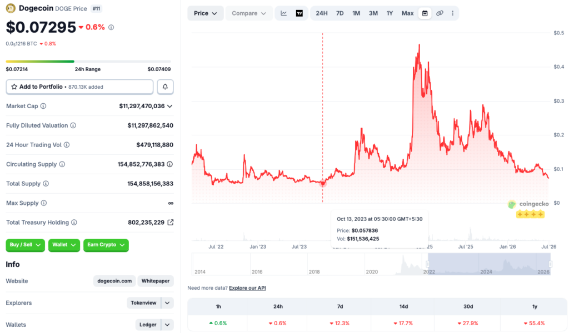Show Market Cap info tooltip icon

[x=43, y=106]
